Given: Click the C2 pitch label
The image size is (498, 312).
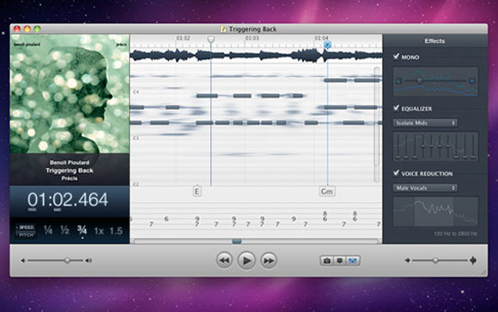Looking at the screenshot, I should coord(136,184).
